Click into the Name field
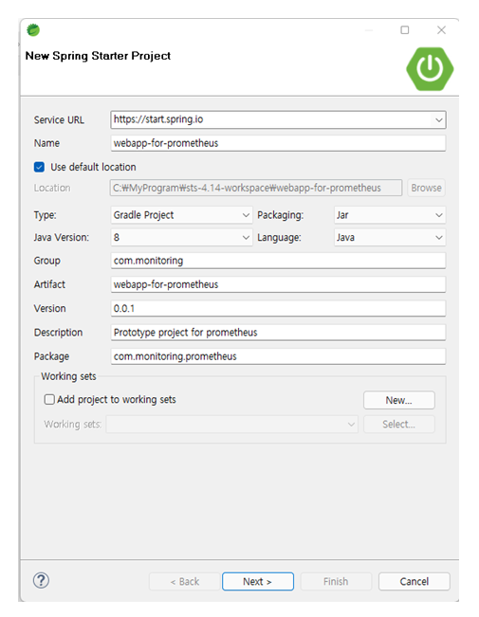The height and width of the screenshot is (617, 479). 278,143
